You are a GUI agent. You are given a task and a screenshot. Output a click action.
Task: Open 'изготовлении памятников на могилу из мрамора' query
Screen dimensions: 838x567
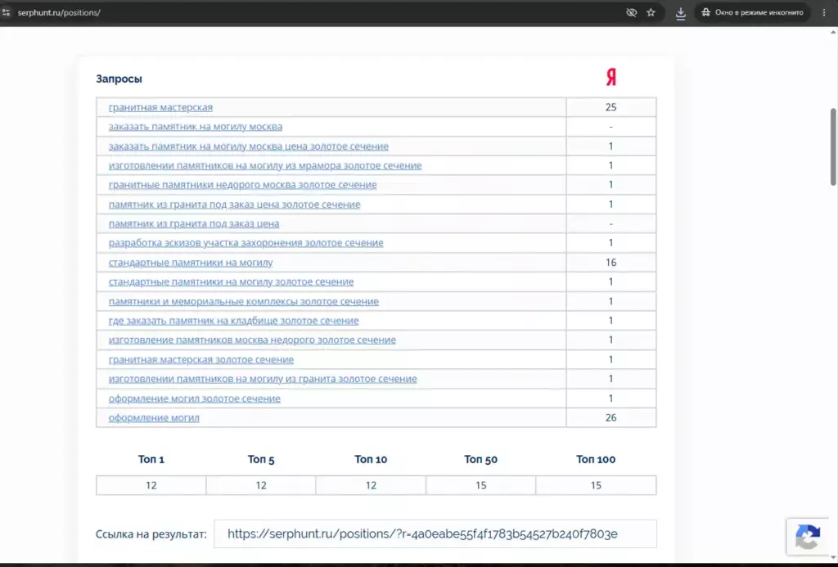(265, 165)
